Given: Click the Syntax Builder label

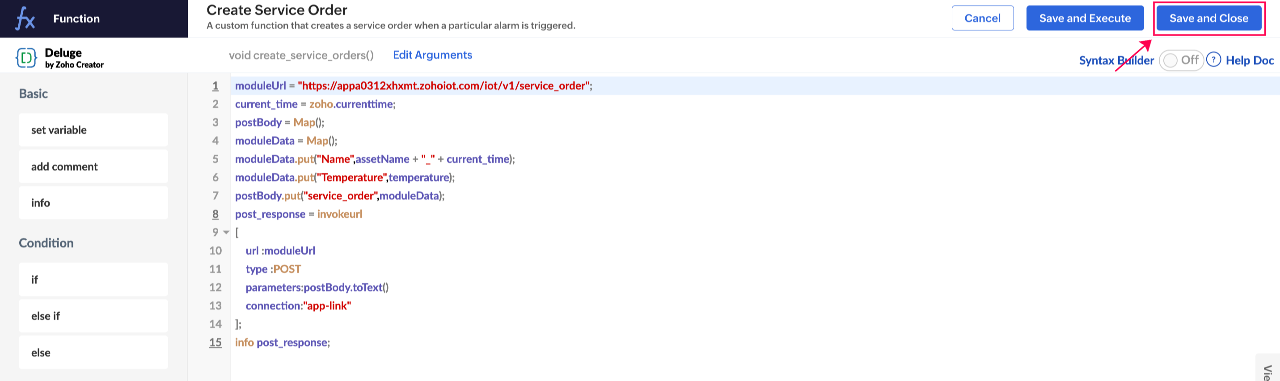Looking at the screenshot, I should (x=1116, y=60).
